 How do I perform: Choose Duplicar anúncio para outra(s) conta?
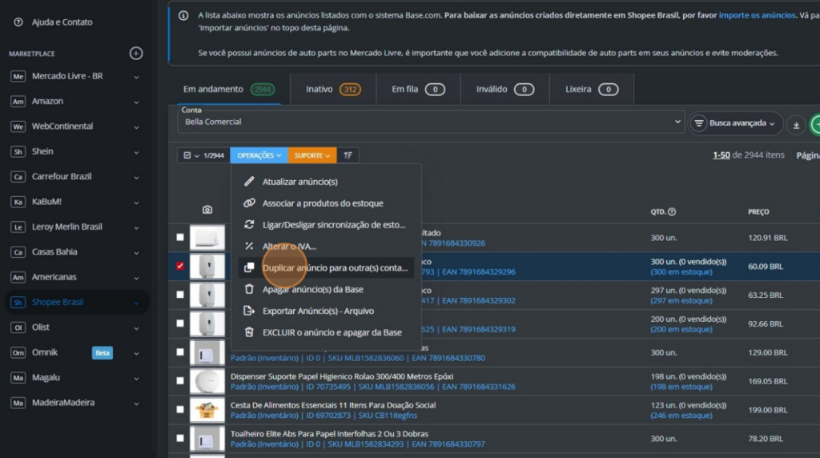point(334,267)
